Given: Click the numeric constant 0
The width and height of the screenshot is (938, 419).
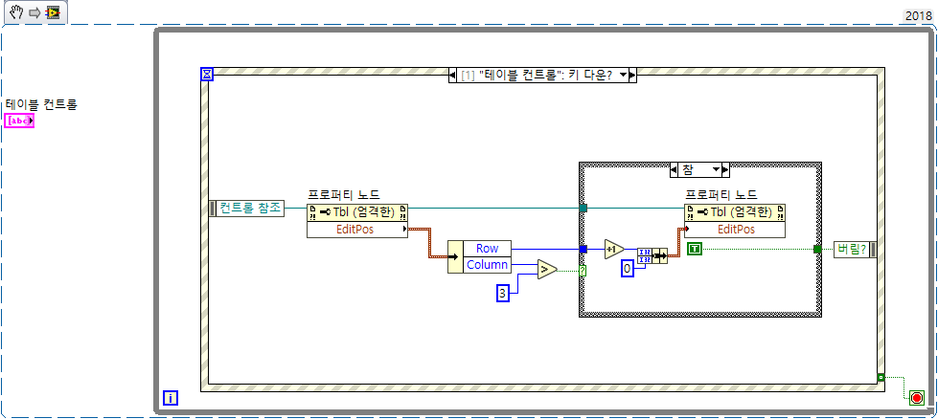Looking at the screenshot, I should click(627, 269).
